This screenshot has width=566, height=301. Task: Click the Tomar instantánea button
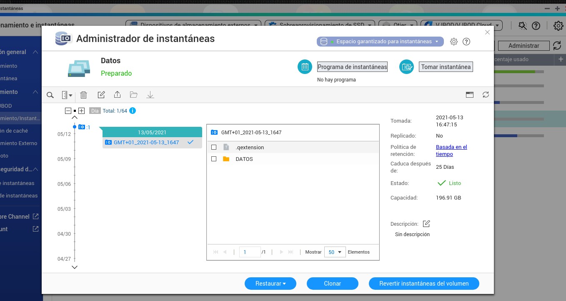pos(446,67)
